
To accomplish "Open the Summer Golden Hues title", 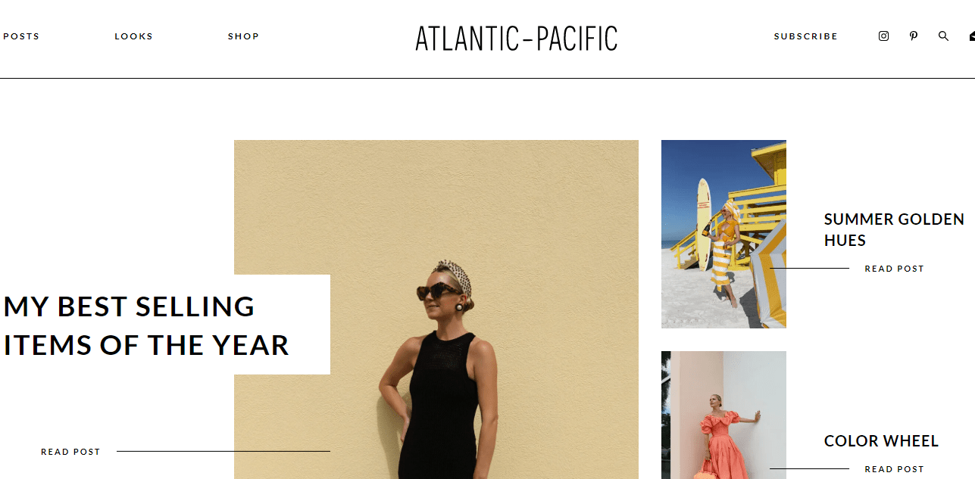I will click(894, 230).
